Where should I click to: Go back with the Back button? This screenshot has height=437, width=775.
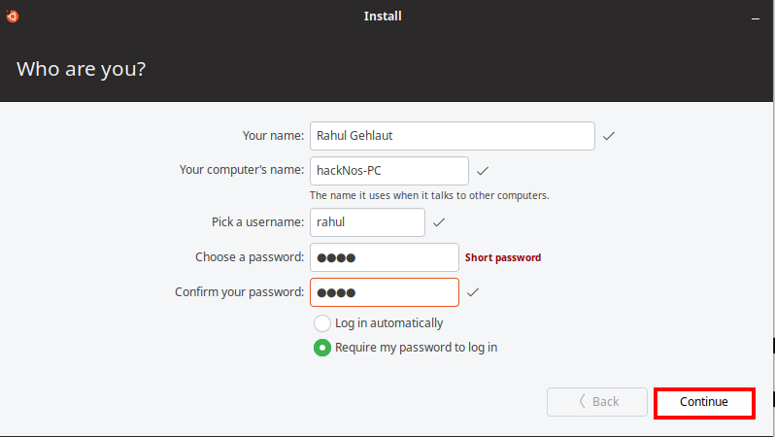click(x=597, y=401)
